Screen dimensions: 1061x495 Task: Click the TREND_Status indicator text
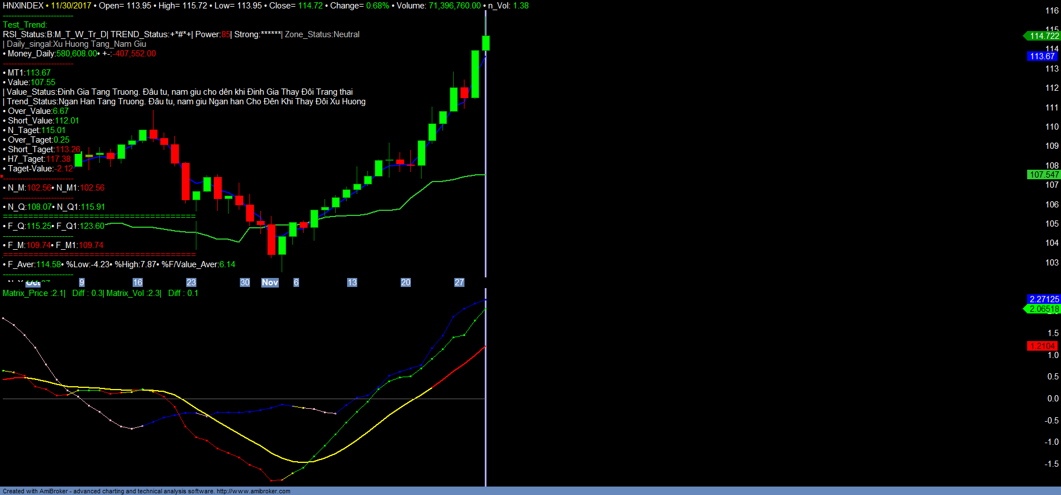[x=151, y=34]
